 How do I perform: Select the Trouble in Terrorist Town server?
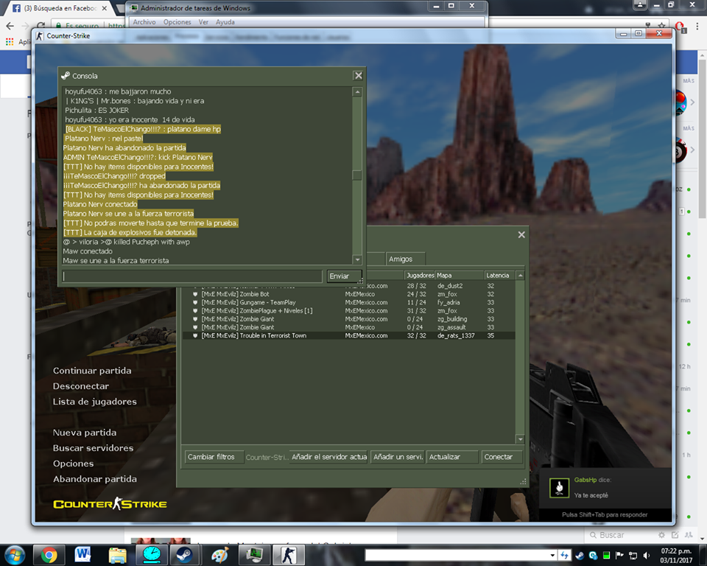348,336
